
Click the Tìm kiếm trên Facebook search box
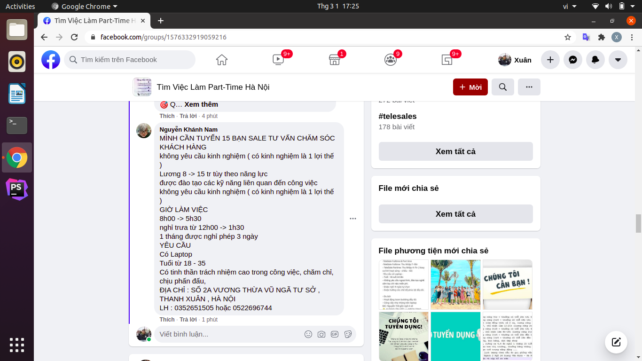(x=130, y=60)
